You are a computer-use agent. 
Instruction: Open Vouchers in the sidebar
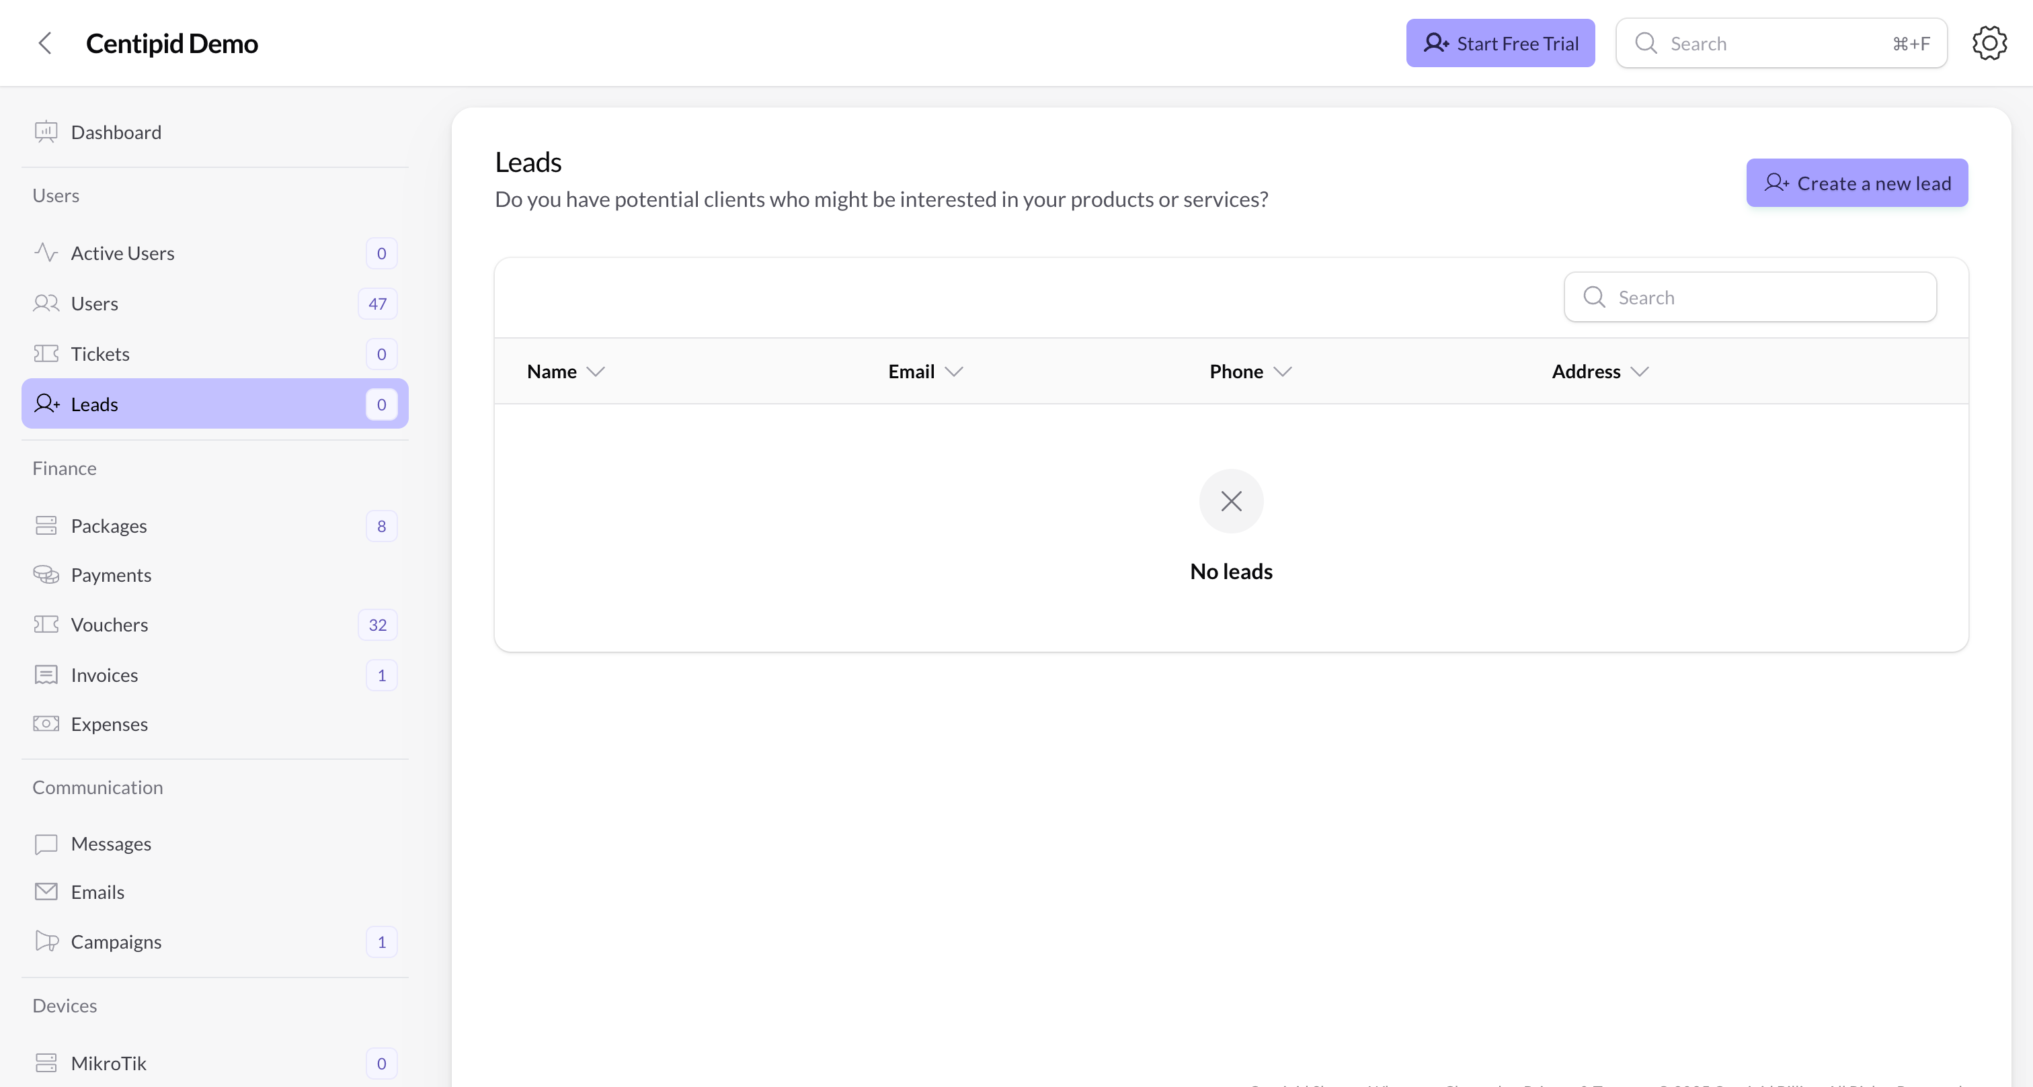110,625
